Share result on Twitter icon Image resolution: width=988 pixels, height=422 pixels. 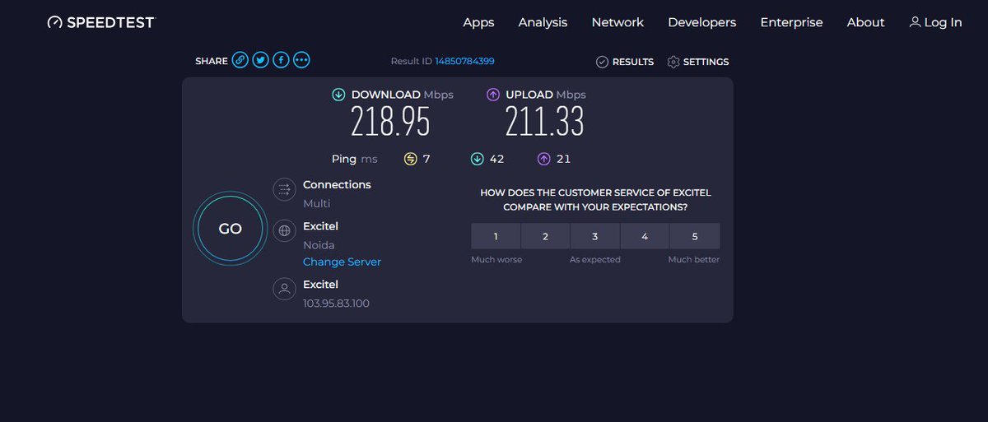[260, 60]
